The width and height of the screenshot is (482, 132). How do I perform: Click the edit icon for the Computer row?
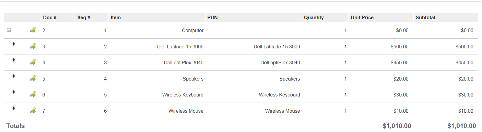[x=33, y=30]
